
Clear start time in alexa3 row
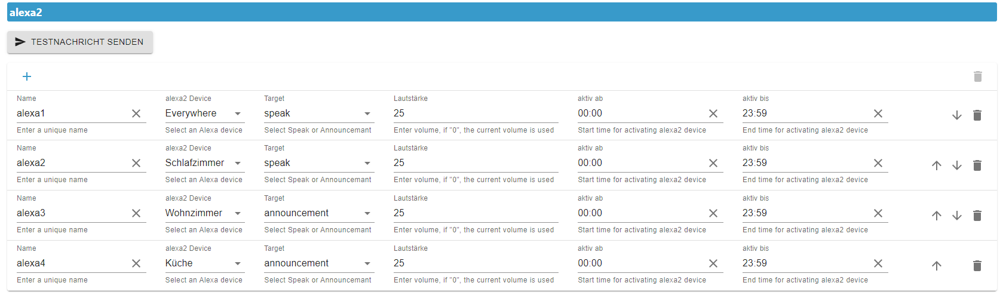point(713,213)
